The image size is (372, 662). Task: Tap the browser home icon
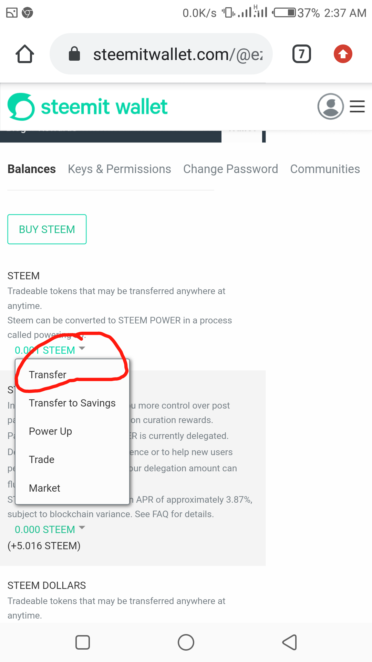point(25,54)
